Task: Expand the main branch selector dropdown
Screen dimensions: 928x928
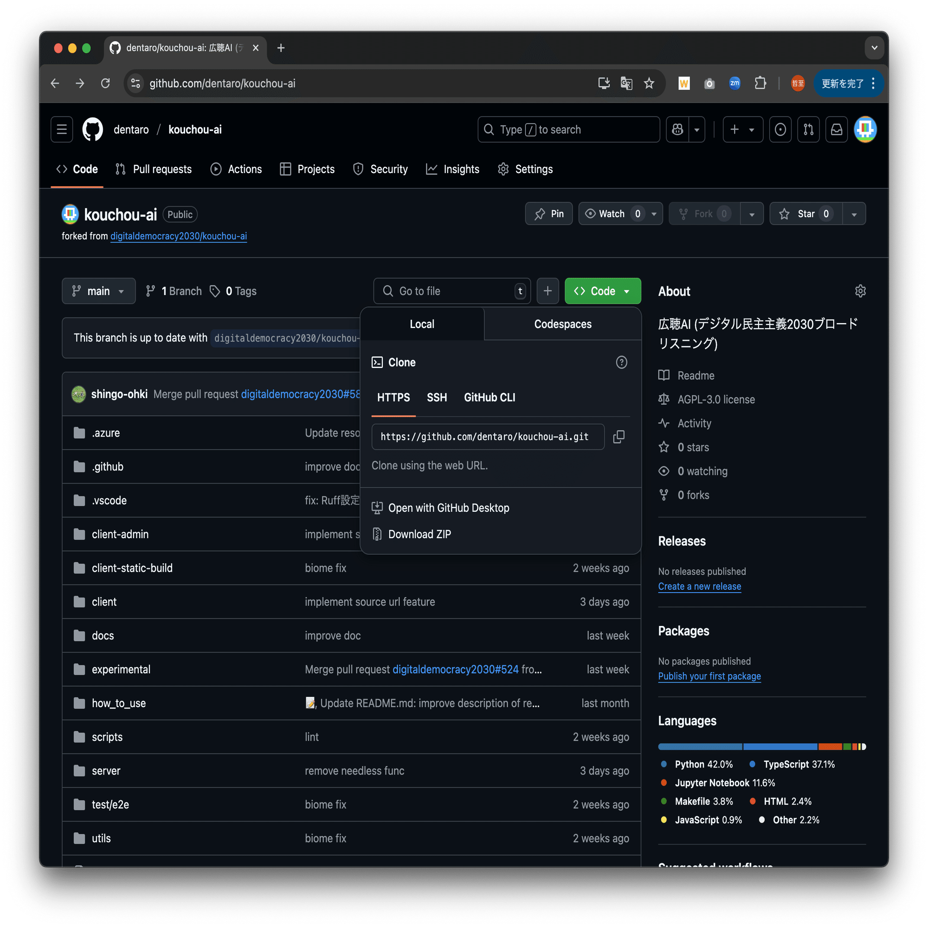Action: pyautogui.click(x=98, y=291)
